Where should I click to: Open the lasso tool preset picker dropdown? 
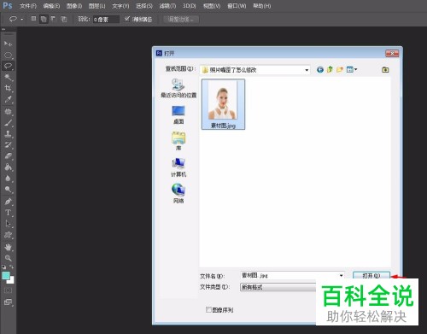22,20
